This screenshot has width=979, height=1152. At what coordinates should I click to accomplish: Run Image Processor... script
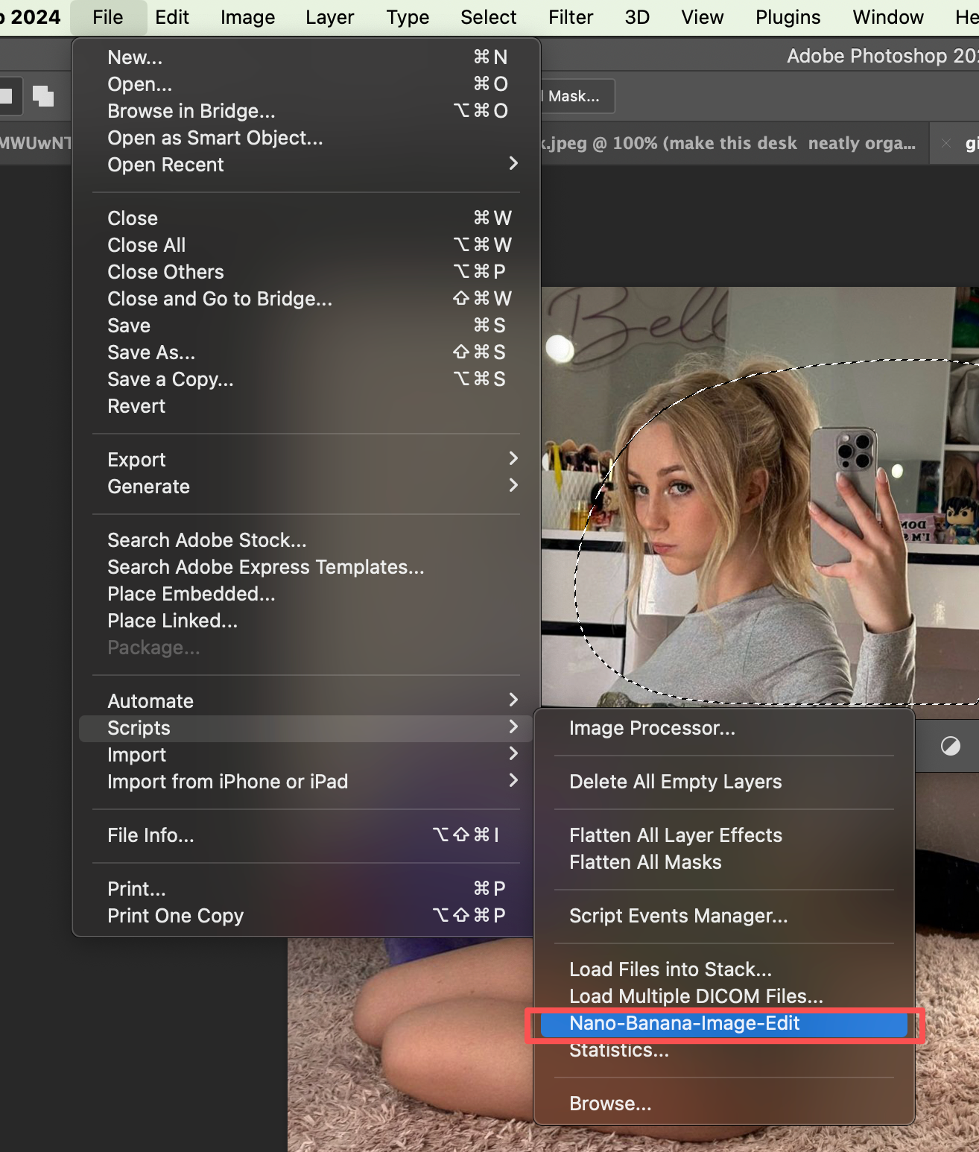[x=724, y=728]
